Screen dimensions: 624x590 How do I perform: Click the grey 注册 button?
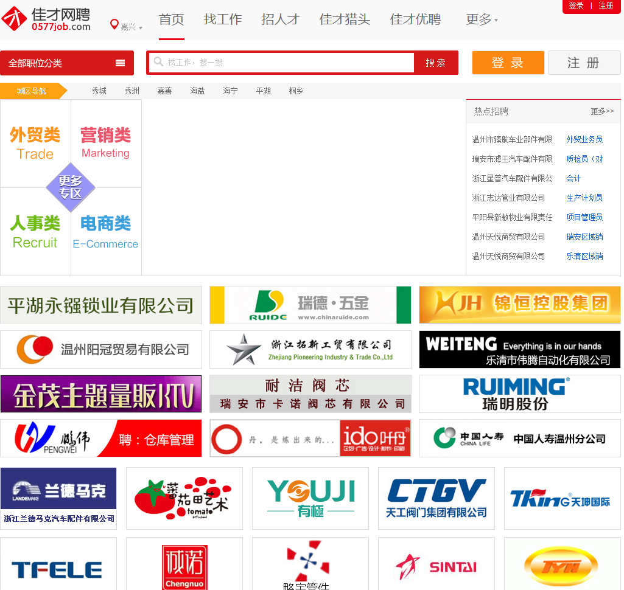point(584,63)
